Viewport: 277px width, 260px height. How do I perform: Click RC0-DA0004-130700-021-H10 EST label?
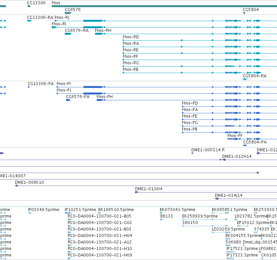pyautogui.click(x=100, y=249)
